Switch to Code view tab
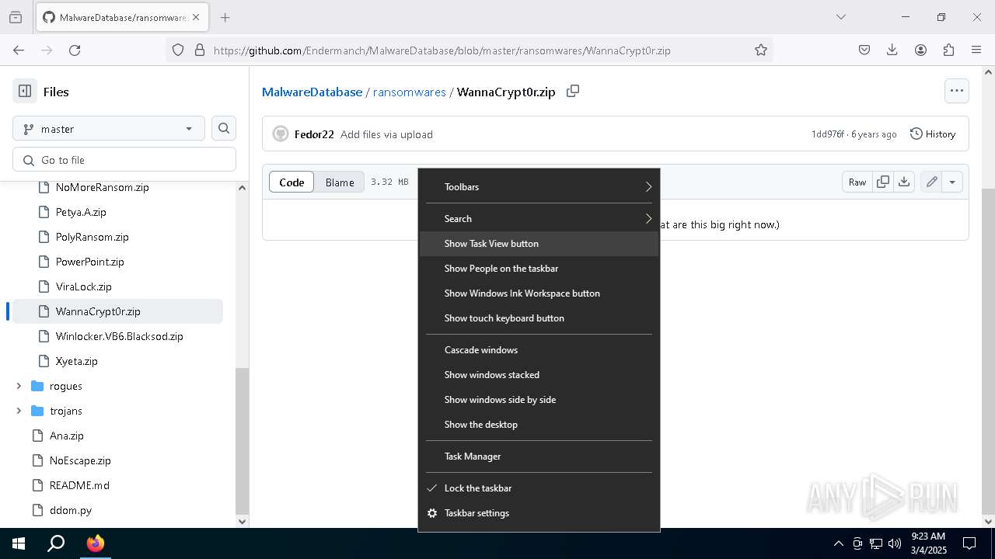 292,182
